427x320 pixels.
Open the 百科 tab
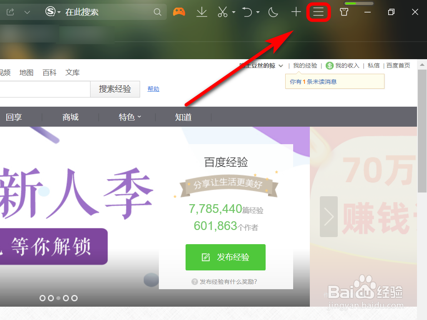point(49,72)
